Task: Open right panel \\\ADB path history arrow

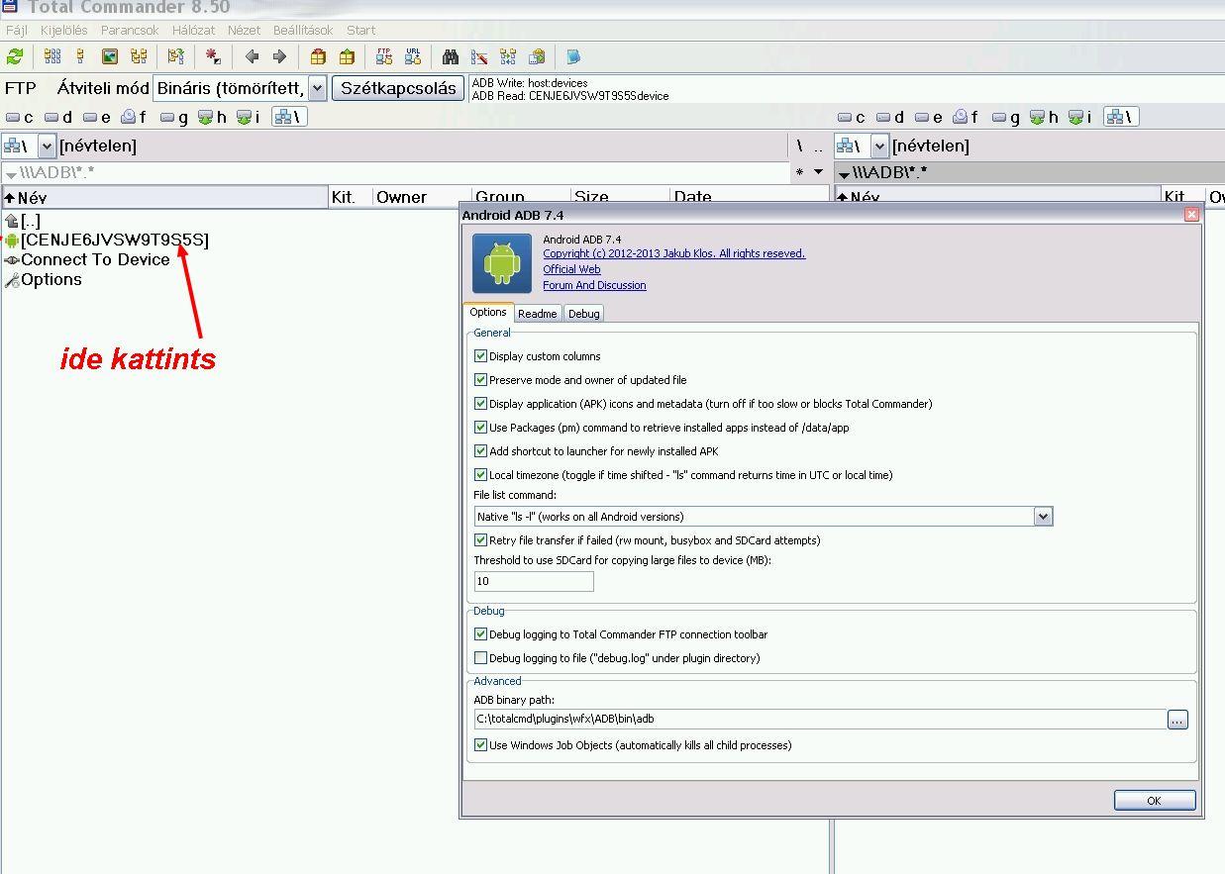Action: pos(844,173)
